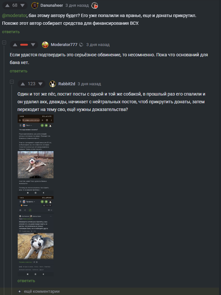The height and width of the screenshot is (295, 221).
Task: Click the heart badge beside Danunaheer's timestamp
Action: coord(95,6)
